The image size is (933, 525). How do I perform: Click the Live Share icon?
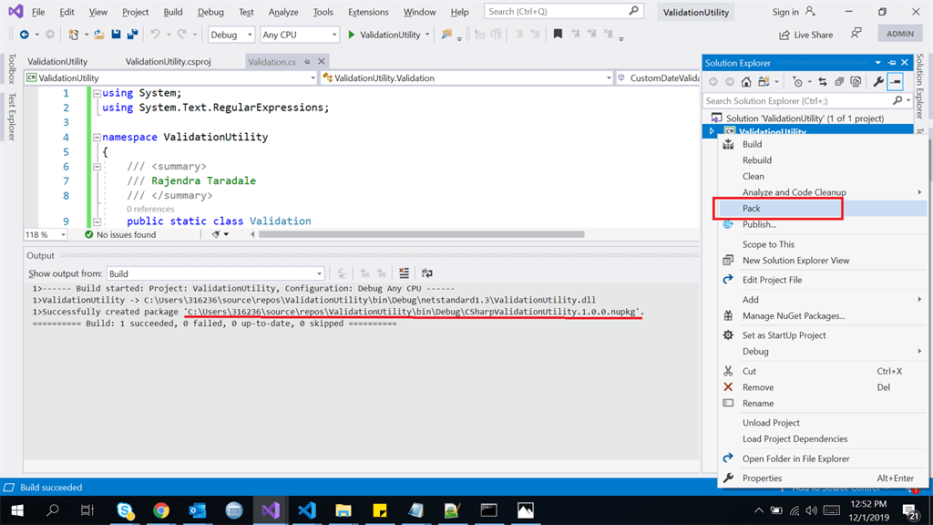point(784,35)
